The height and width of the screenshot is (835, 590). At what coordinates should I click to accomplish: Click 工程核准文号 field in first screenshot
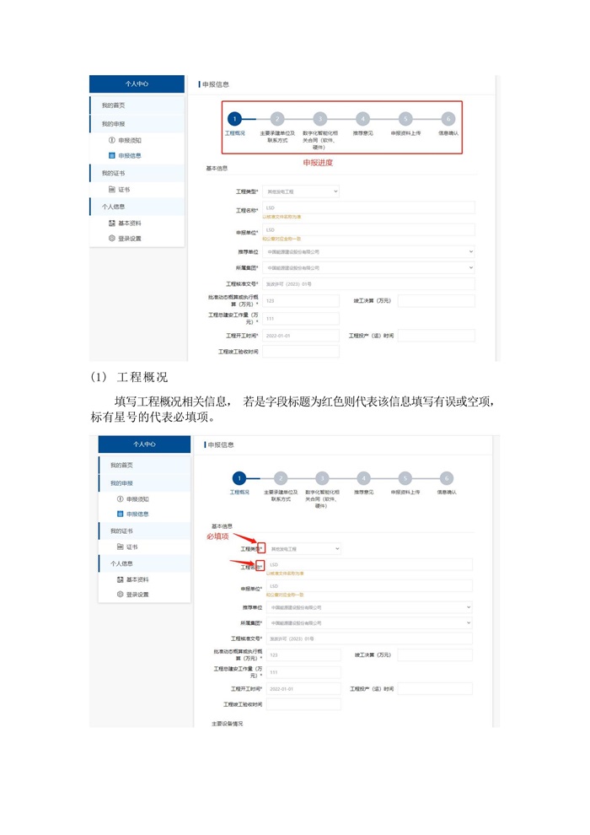[x=368, y=284]
